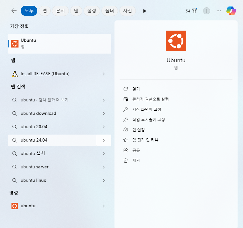The image size is (243, 228).
Task: Select the ubuntu 24.04 web suggestion
Action: tap(52, 140)
